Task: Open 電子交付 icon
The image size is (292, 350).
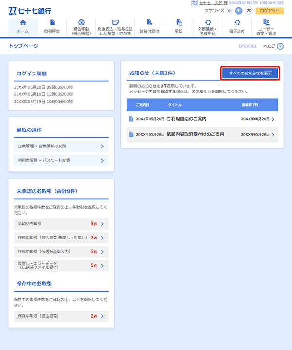Action: tap(237, 22)
